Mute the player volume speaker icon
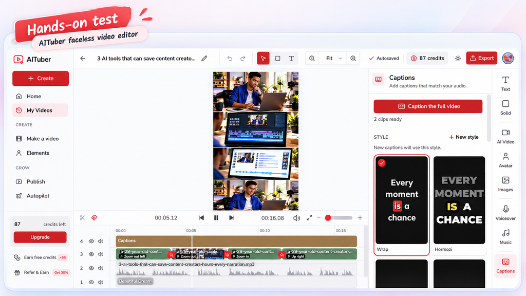 (296, 218)
